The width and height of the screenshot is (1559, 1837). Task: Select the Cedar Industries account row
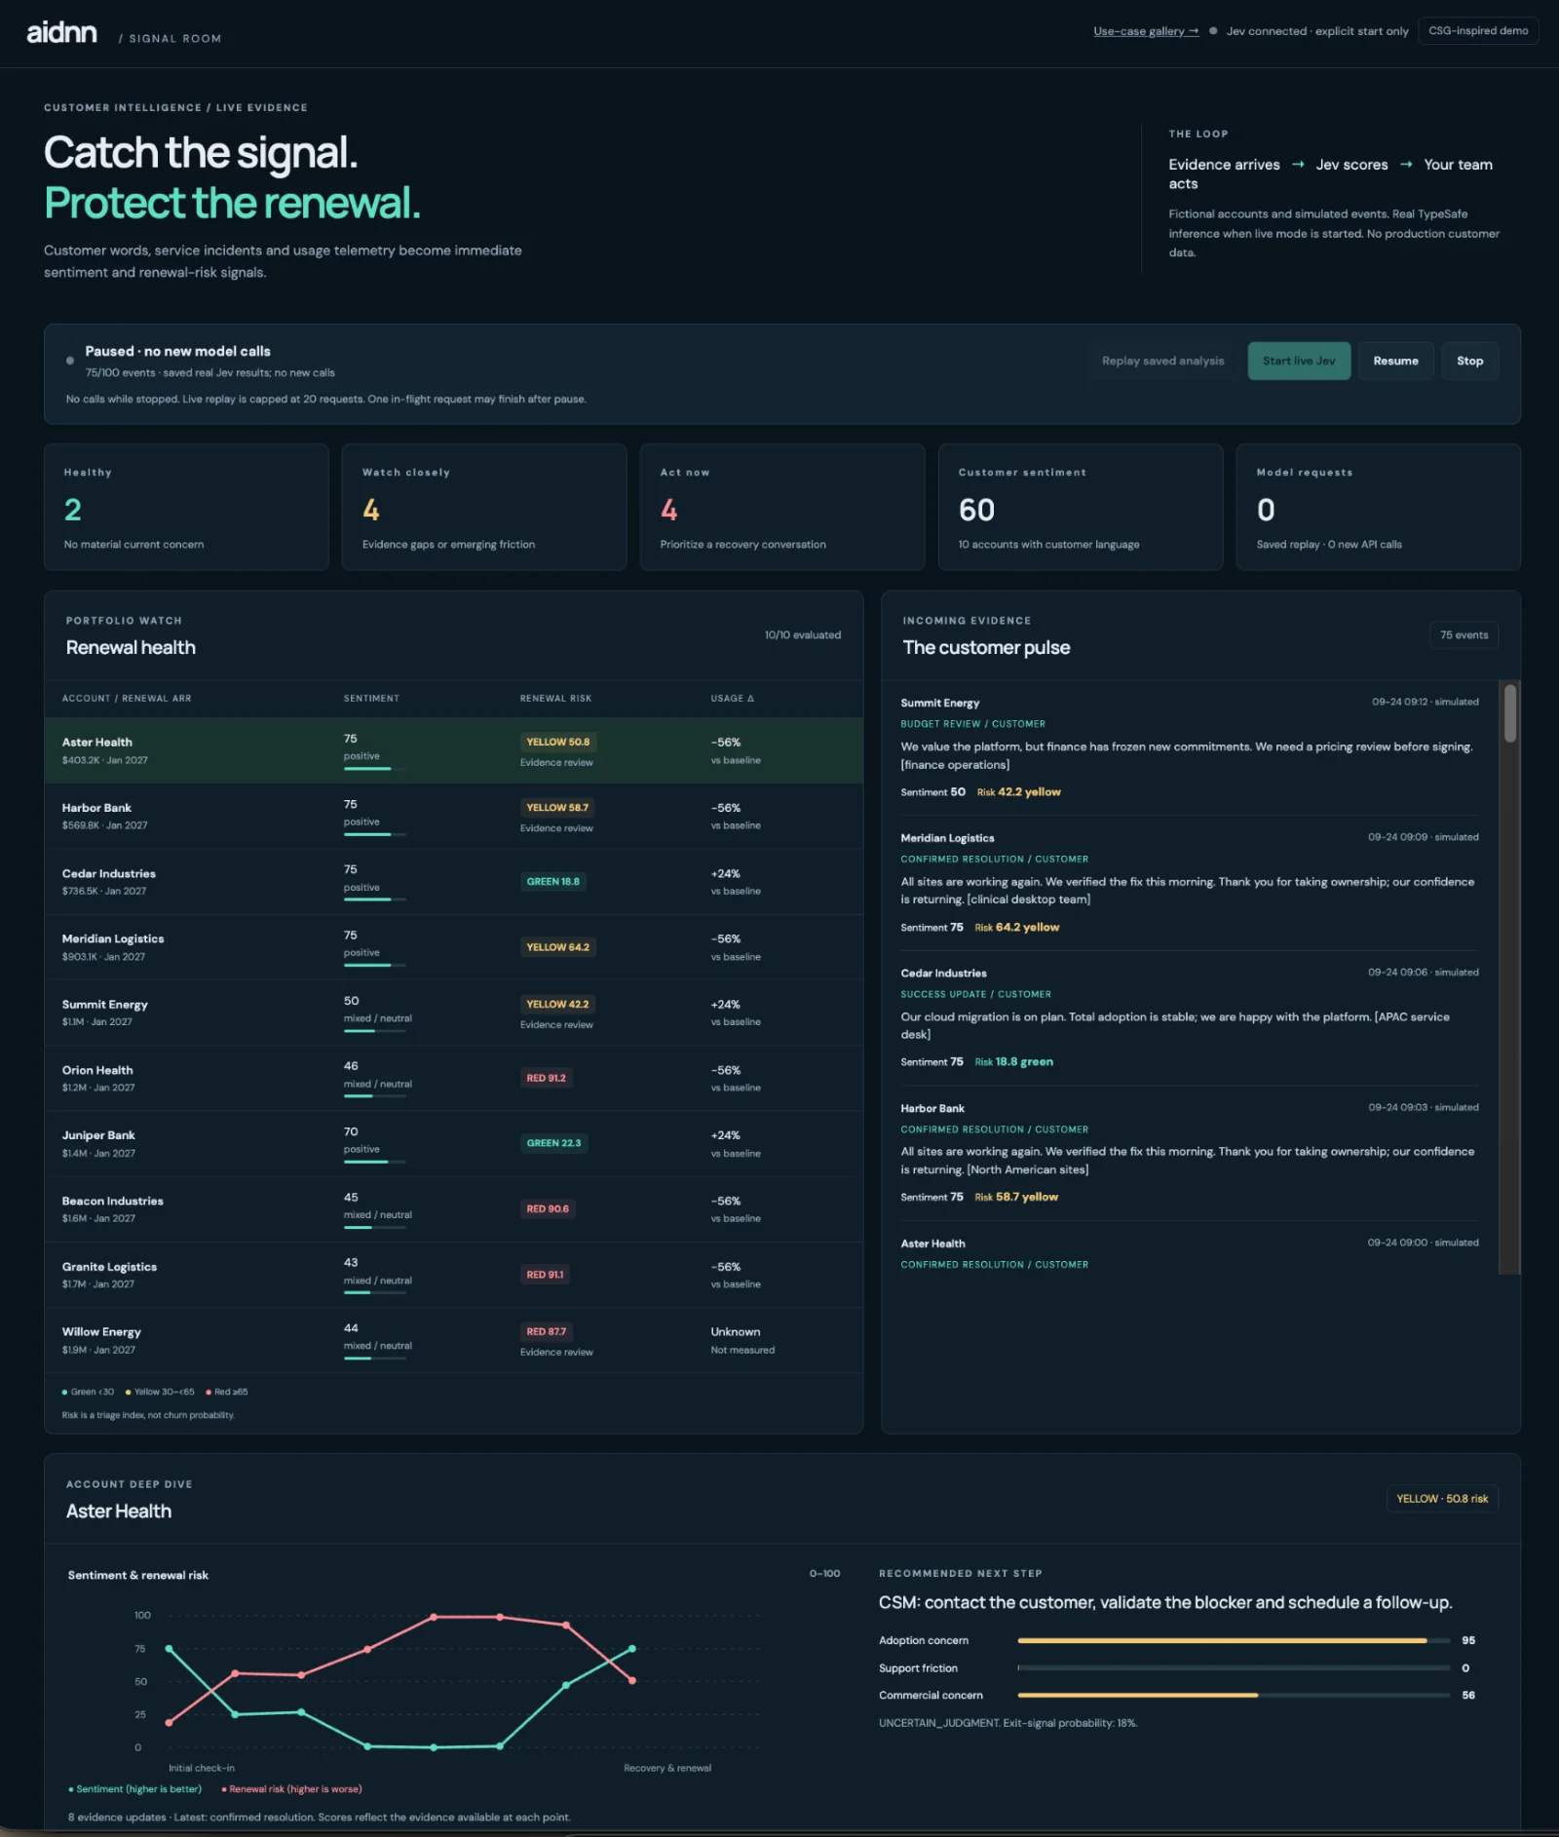click(x=453, y=882)
